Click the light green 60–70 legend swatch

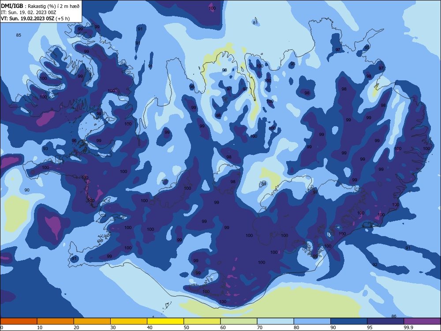click(239, 321)
